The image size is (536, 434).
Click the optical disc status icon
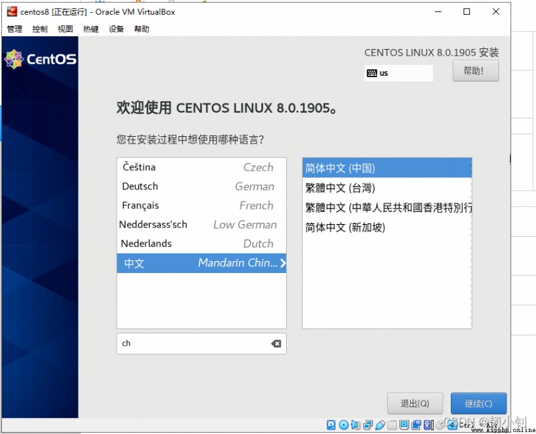point(344,425)
